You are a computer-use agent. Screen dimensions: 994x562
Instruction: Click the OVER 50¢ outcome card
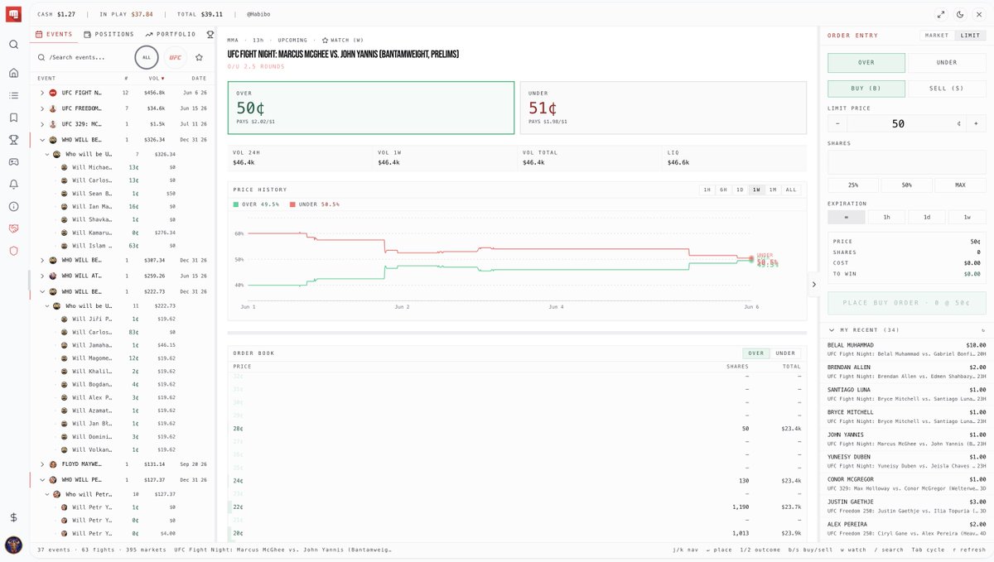pos(371,108)
